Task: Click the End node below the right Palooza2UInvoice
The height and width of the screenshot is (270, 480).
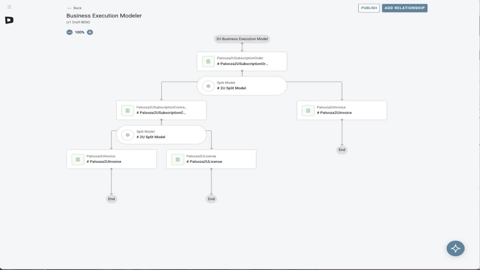Action: pos(342,150)
